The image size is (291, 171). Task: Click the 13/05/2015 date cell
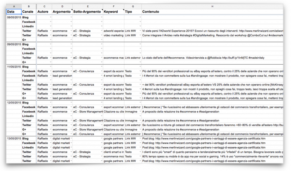pyautogui.click(x=14, y=139)
